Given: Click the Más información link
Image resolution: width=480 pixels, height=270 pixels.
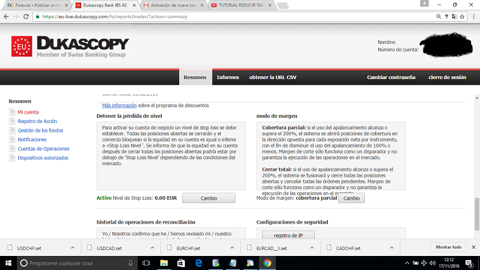Looking at the screenshot, I should click(x=119, y=105).
